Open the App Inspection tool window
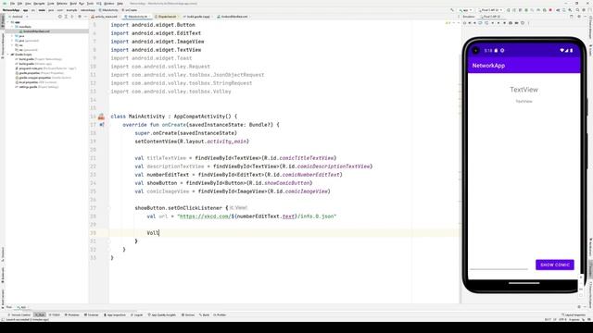 [115, 314]
